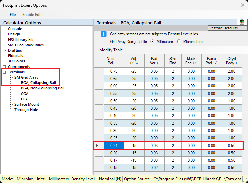The height and width of the screenshot is (183, 248).
Task: Click the Enable Edits menu item
Action: (x=33, y=15)
